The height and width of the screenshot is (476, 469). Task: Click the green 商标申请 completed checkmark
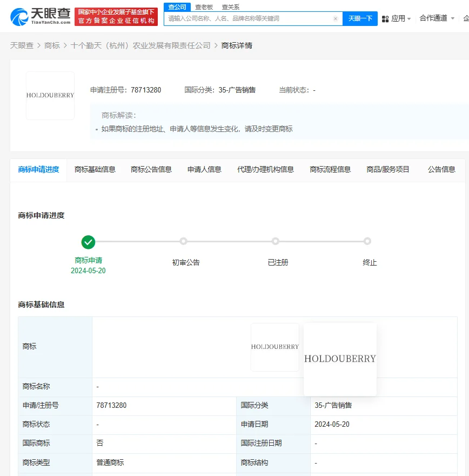[89, 242]
